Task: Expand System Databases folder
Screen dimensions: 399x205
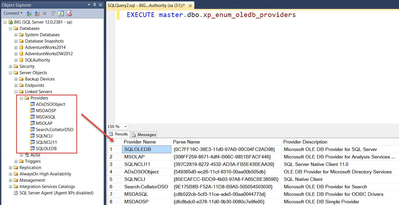Action: [16, 35]
